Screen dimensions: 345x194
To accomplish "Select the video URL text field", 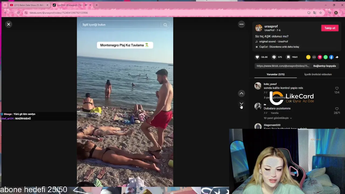I will tap(283, 66).
